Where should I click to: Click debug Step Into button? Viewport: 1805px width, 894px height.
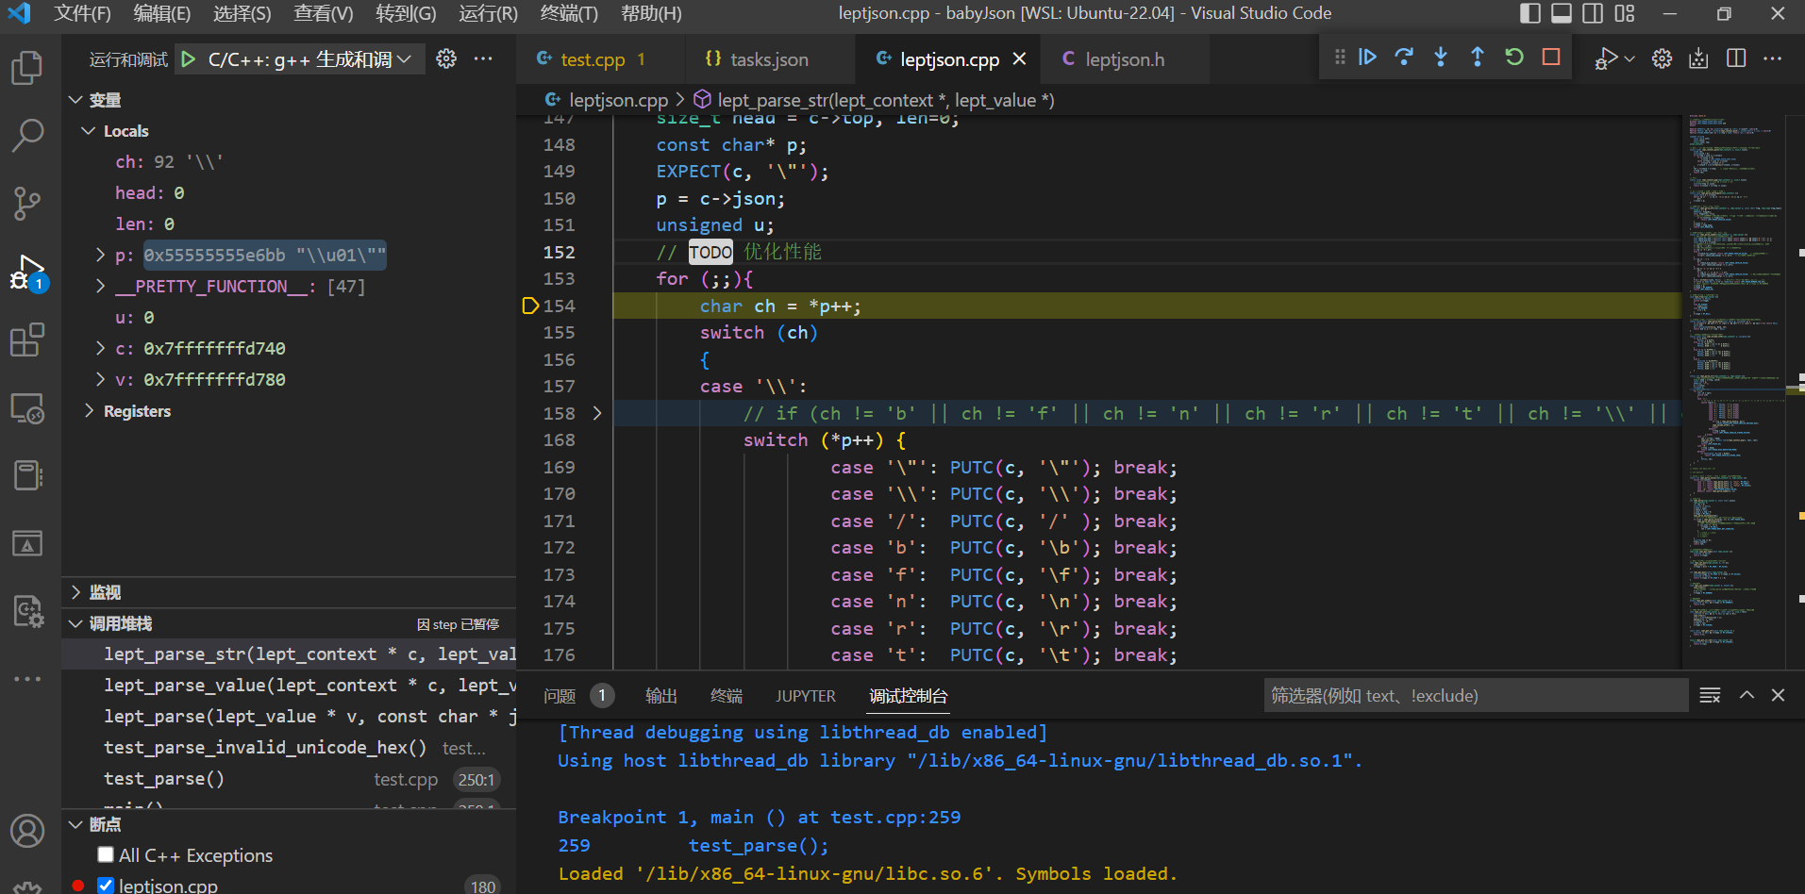coord(1441,58)
